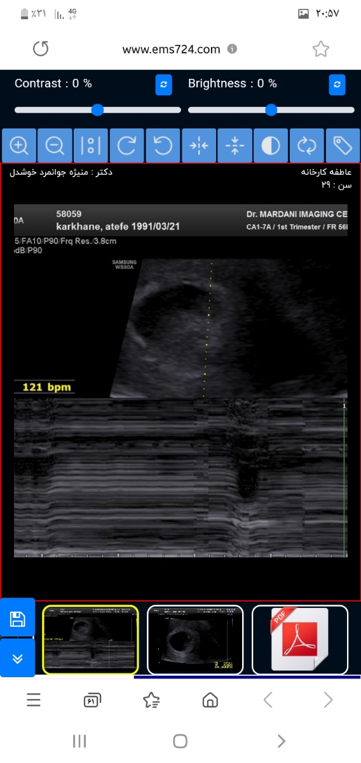Viewport: 361px width, 763px height.
Task: Bookmark this page with star icon
Action: (x=321, y=49)
